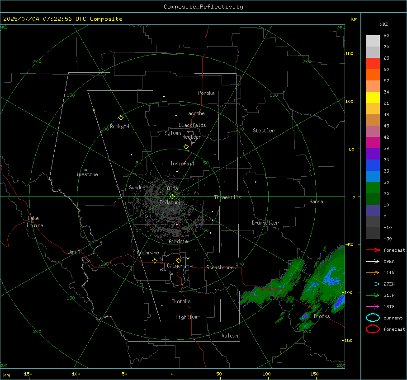
Task: Click the Calgary city label
Action: point(176,266)
